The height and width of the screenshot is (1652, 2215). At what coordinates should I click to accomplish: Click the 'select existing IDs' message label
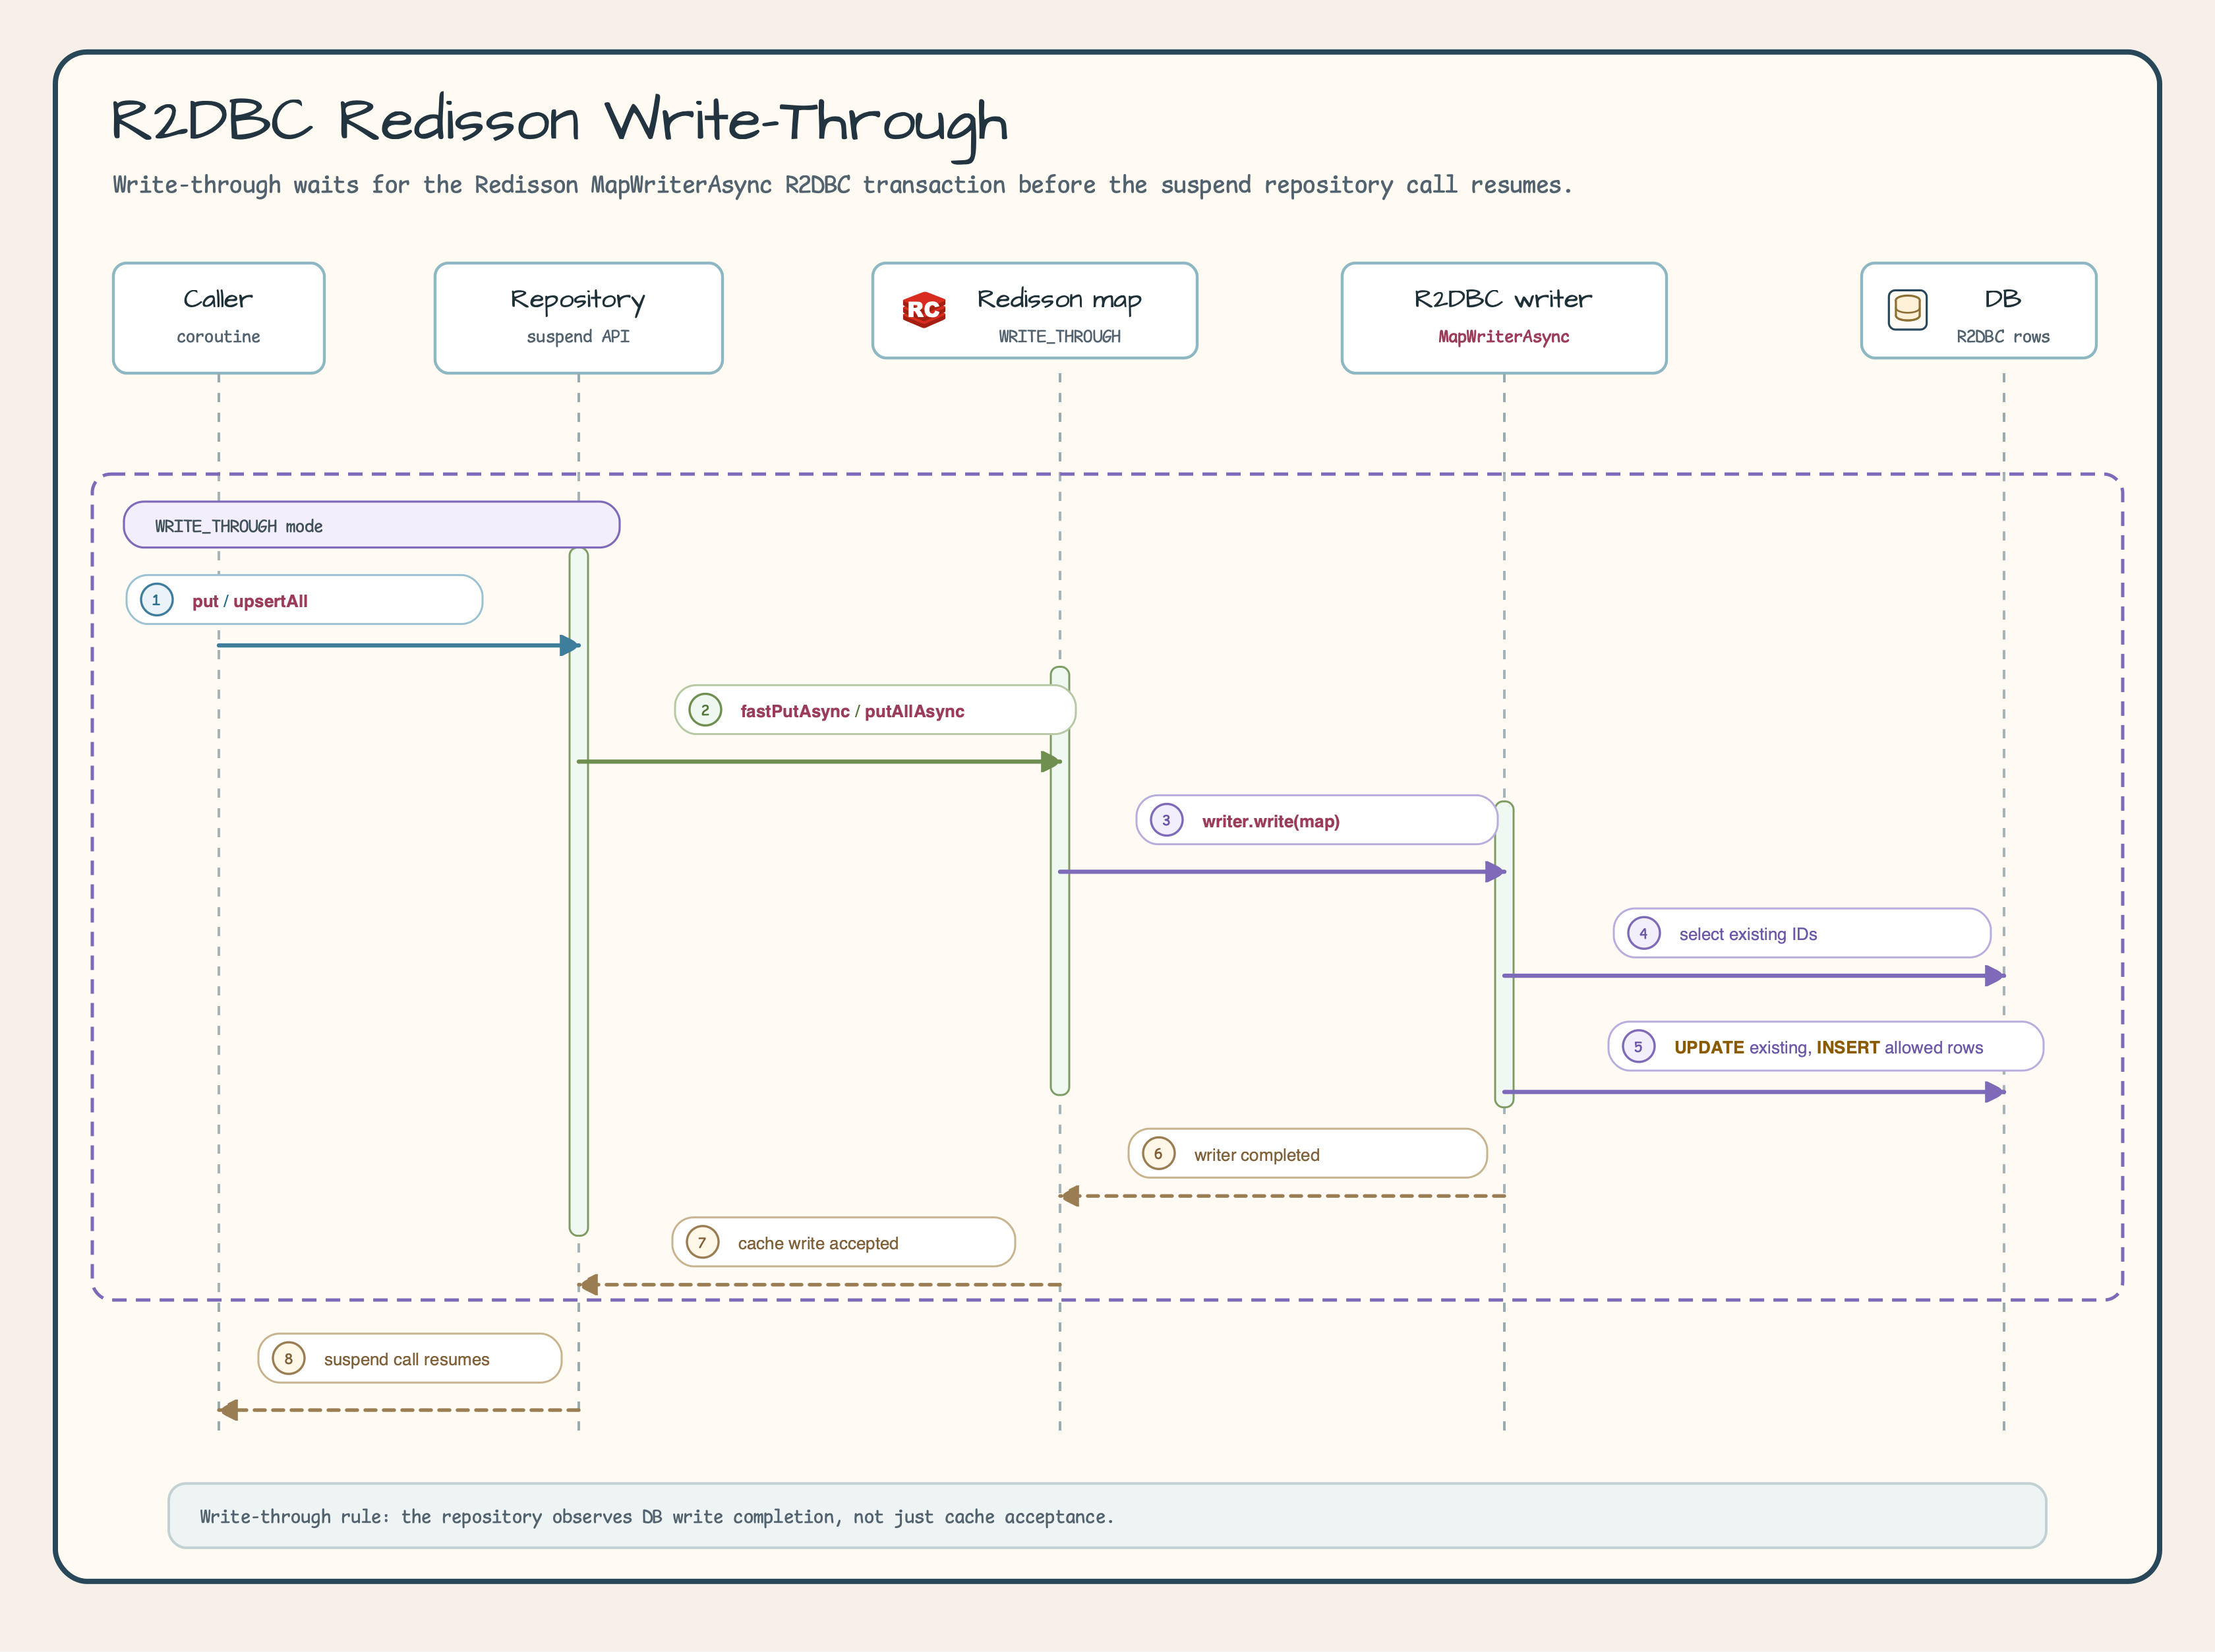(1802, 933)
